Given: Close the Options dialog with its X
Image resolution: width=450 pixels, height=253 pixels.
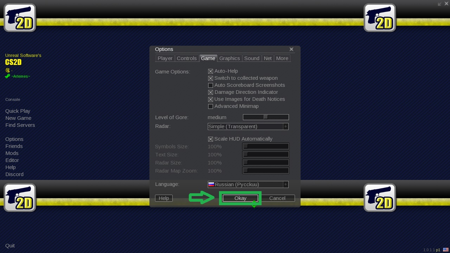Looking at the screenshot, I should click(291, 49).
